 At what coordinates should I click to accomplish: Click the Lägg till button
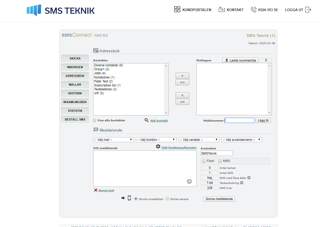pos(263,121)
